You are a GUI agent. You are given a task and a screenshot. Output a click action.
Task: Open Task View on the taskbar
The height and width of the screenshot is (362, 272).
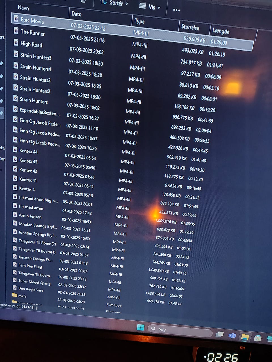(x=219, y=334)
